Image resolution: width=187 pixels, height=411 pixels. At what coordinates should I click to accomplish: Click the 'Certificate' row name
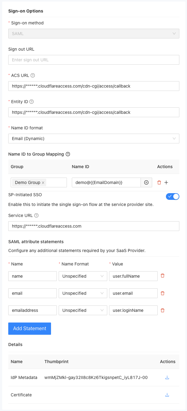[x=21, y=395]
